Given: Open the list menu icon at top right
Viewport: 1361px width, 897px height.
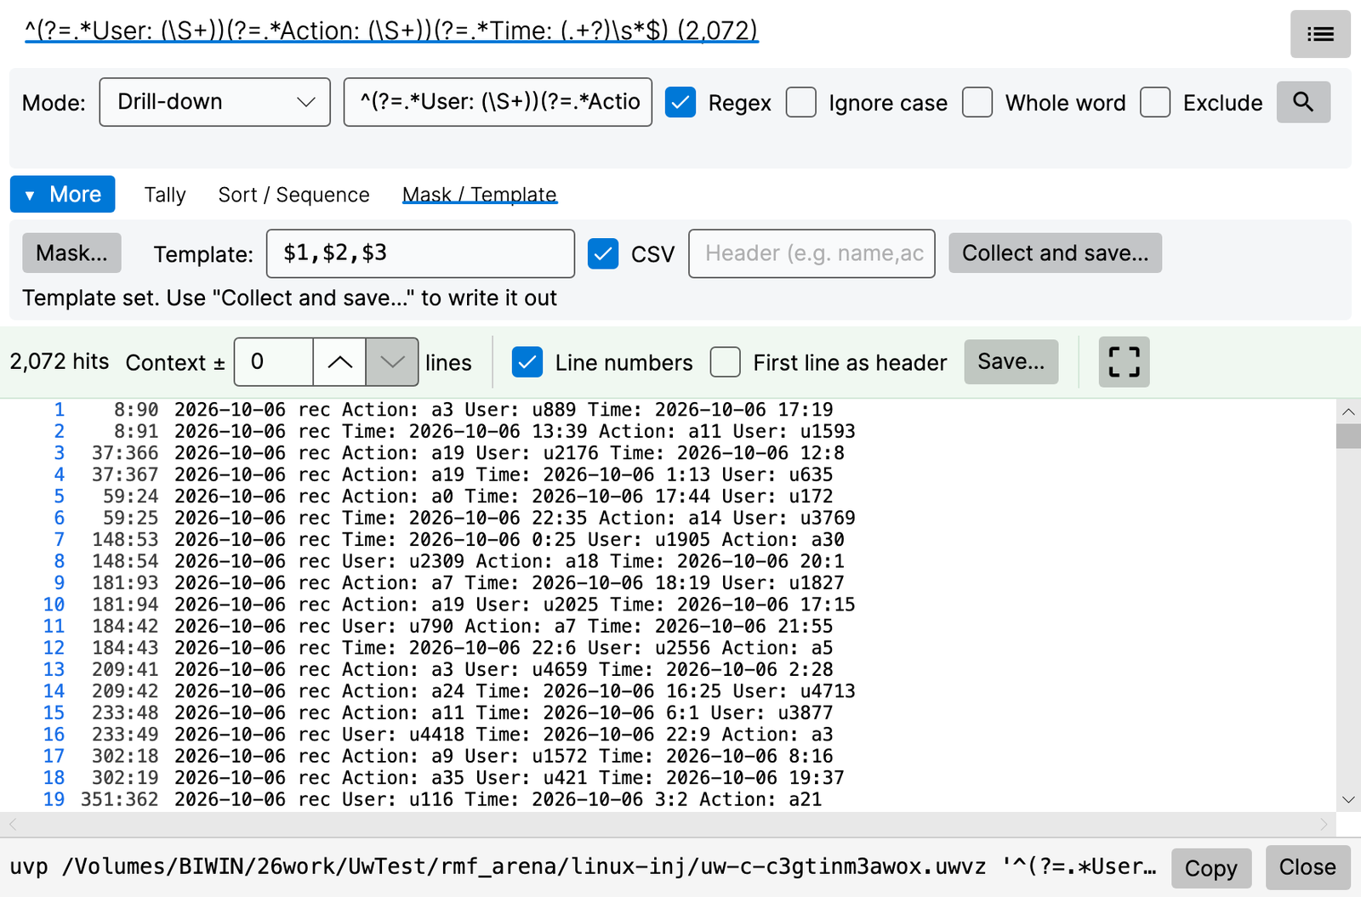Looking at the screenshot, I should tap(1319, 34).
